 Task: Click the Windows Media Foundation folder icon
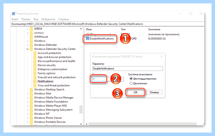(31, 102)
